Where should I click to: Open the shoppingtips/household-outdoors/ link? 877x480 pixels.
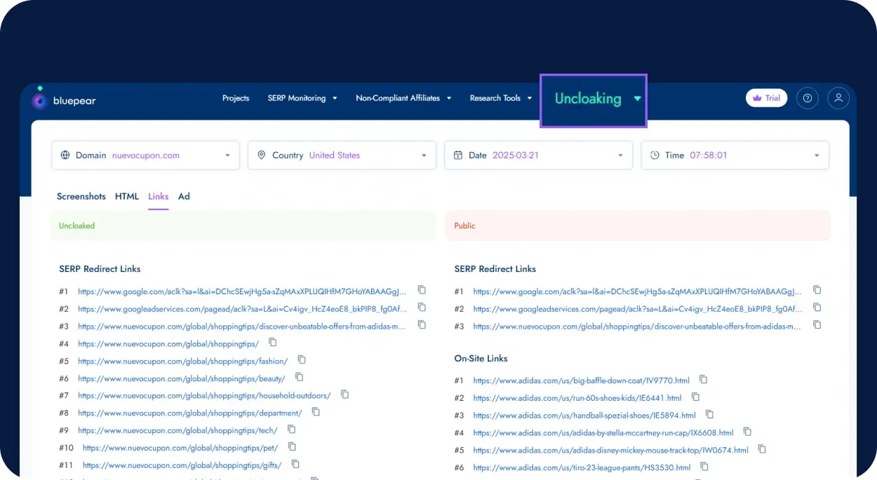point(204,396)
